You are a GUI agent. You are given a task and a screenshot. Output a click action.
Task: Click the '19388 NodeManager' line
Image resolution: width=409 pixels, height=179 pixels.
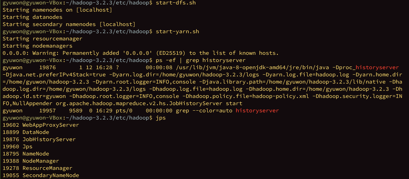click(31, 161)
